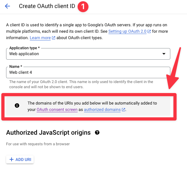Click the ADD URI button
The image size is (187, 177).
pos(20,159)
